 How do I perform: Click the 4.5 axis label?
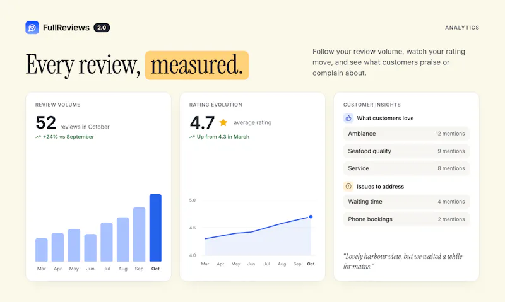(193, 228)
